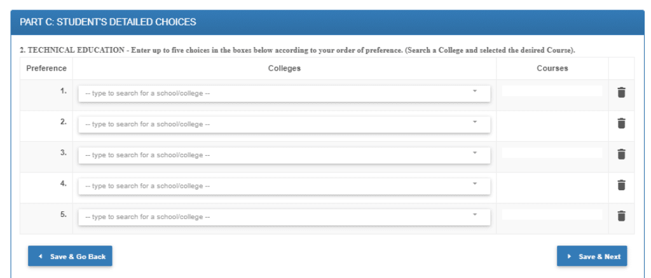Delete preference 2 using trash icon

click(x=621, y=123)
